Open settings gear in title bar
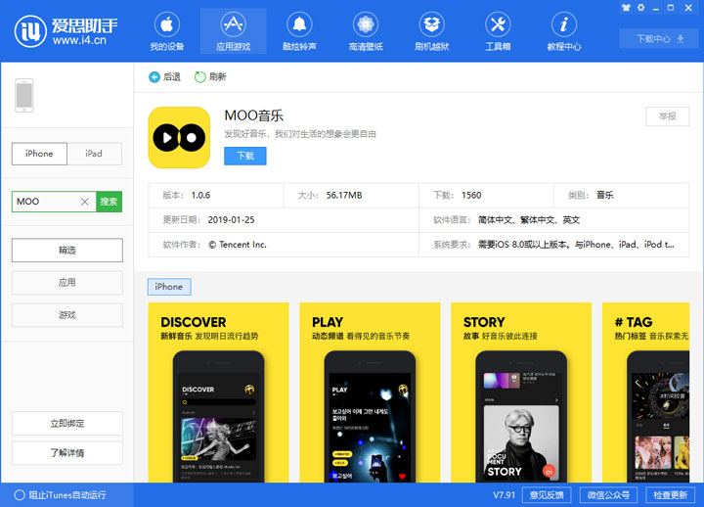The height and width of the screenshot is (507, 704). pos(640,8)
